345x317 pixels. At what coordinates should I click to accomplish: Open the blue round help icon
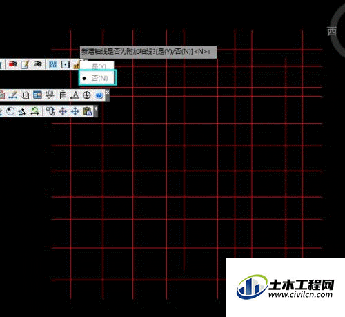[x=99, y=95]
